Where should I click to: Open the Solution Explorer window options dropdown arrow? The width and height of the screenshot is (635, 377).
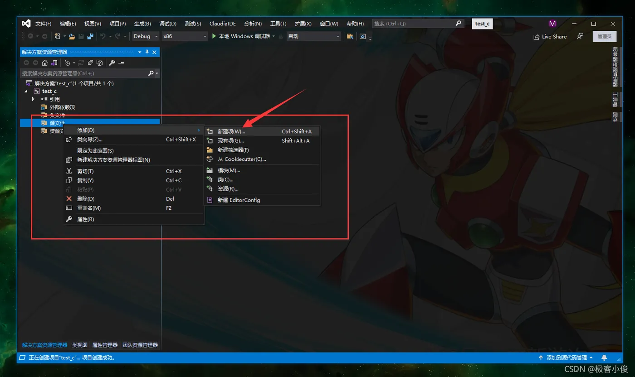click(x=140, y=52)
